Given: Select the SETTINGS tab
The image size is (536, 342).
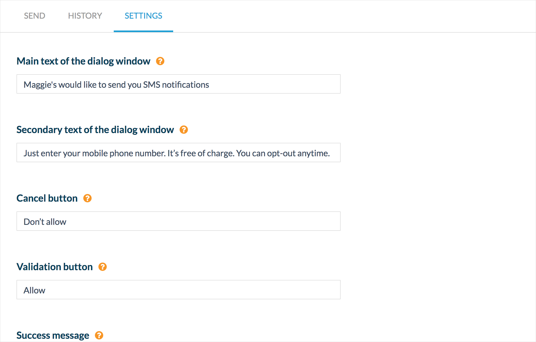Looking at the screenshot, I should pos(143,16).
